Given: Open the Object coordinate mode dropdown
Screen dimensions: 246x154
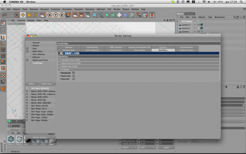Looking at the screenshot, I should point(129,147).
